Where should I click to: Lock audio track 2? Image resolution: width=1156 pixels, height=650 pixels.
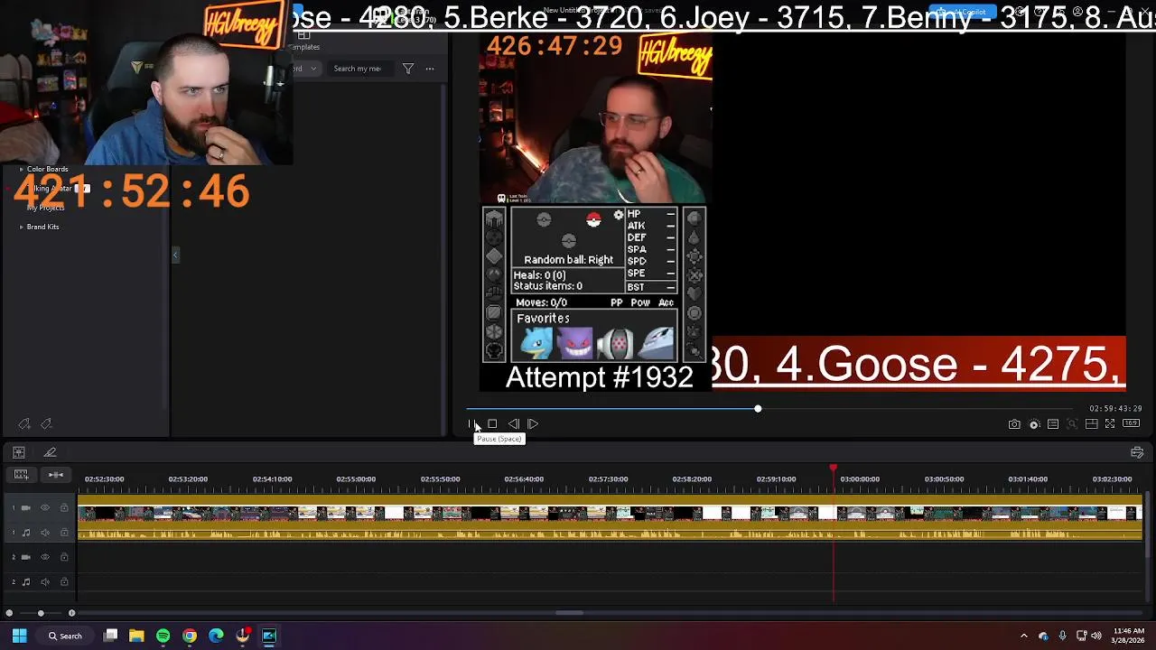(x=64, y=582)
